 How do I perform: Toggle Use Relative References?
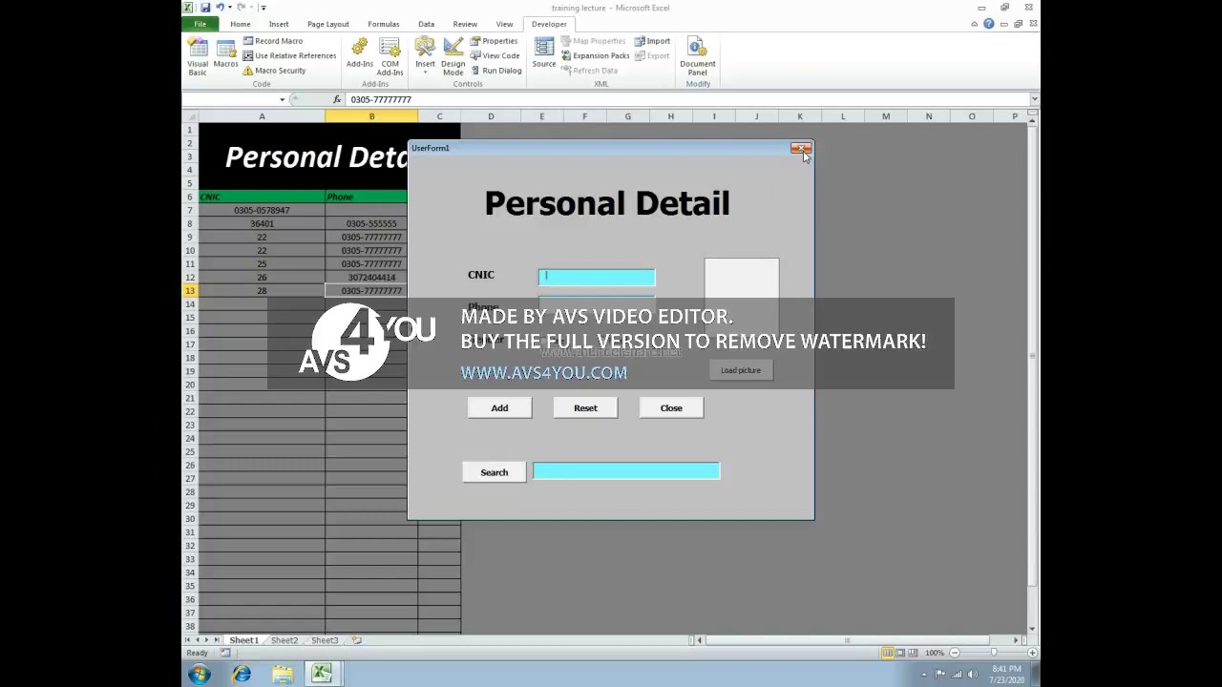tap(288, 55)
